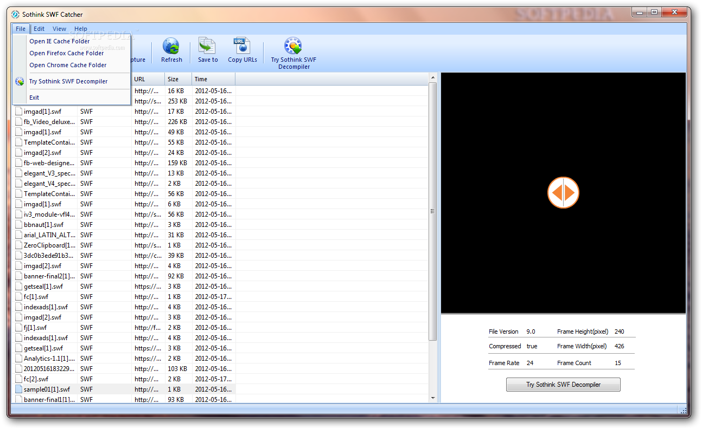Open the View menu
Image resolution: width=702 pixels, height=429 pixels.
click(60, 29)
